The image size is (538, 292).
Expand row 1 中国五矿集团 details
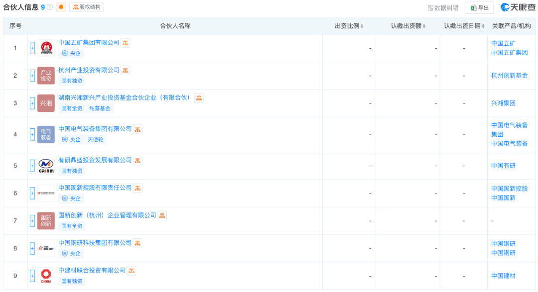point(32,48)
